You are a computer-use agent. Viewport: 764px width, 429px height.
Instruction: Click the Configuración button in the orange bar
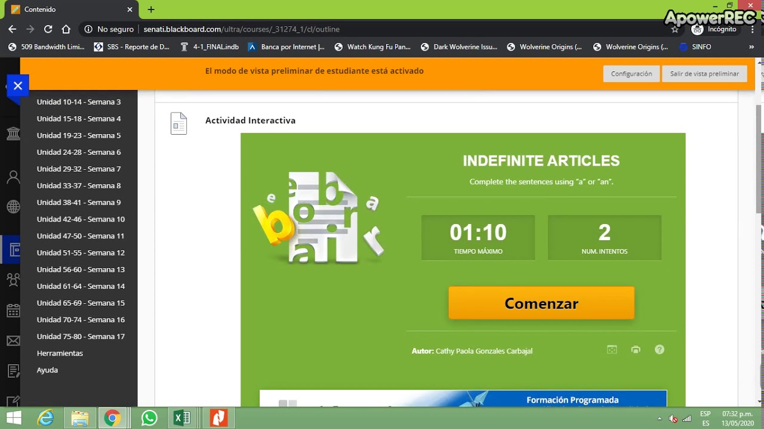click(x=631, y=73)
